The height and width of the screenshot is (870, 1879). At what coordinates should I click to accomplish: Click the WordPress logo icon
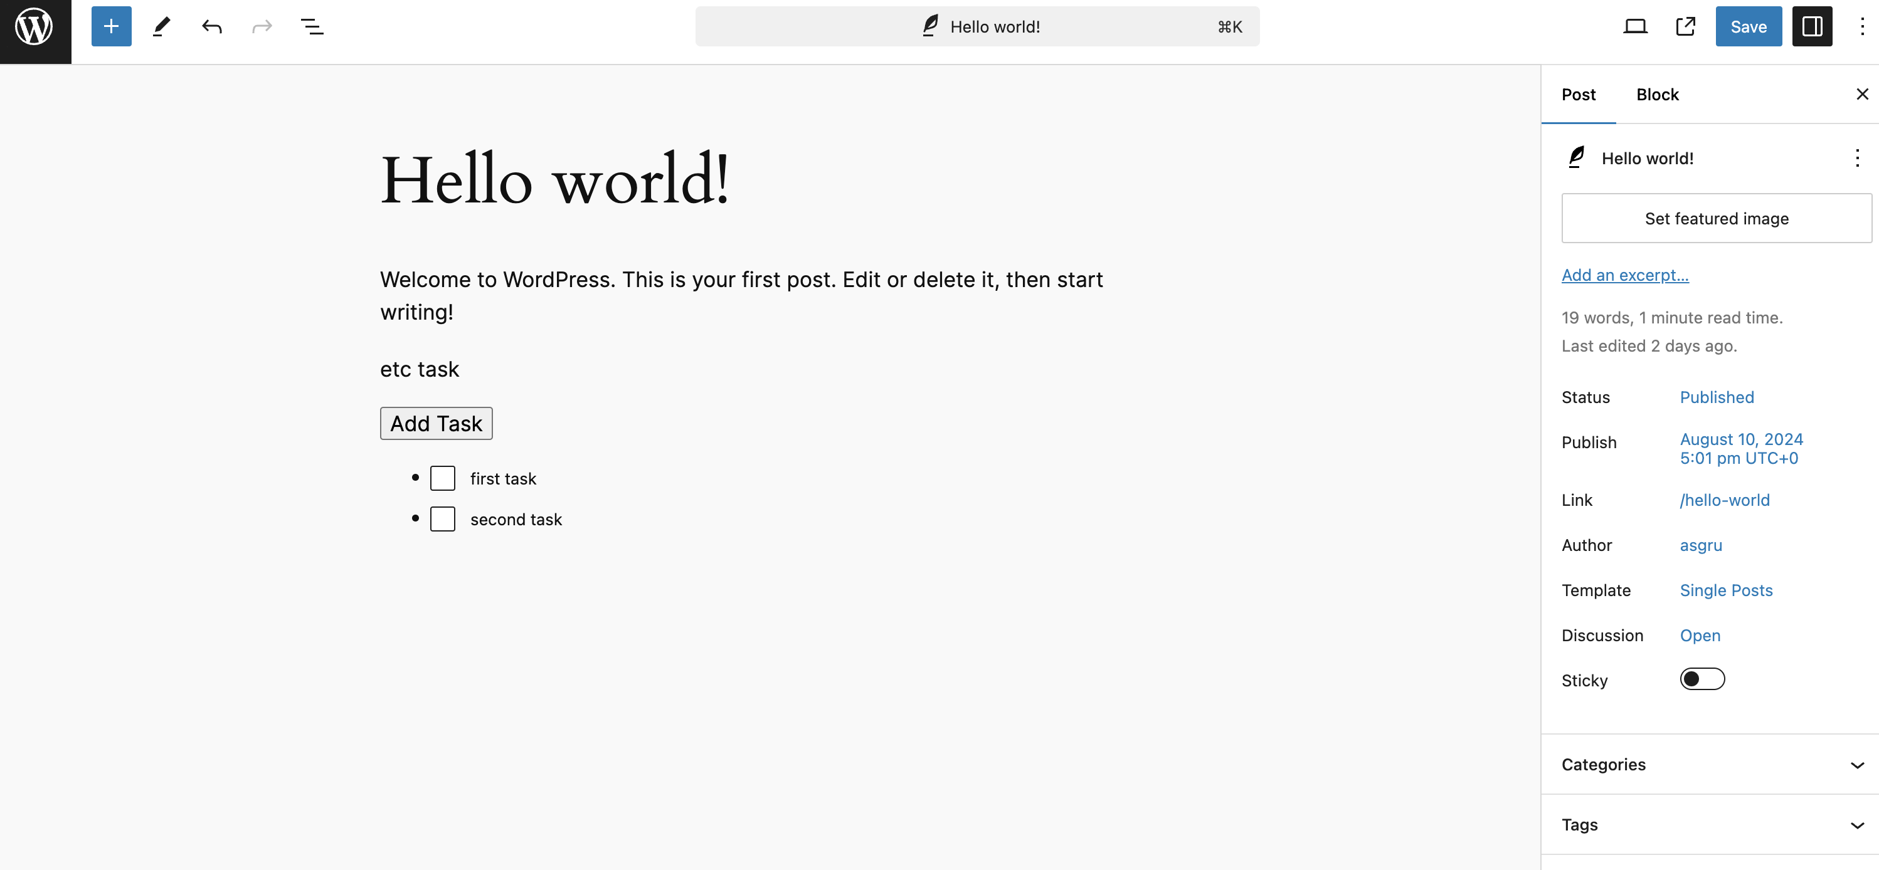(33, 26)
